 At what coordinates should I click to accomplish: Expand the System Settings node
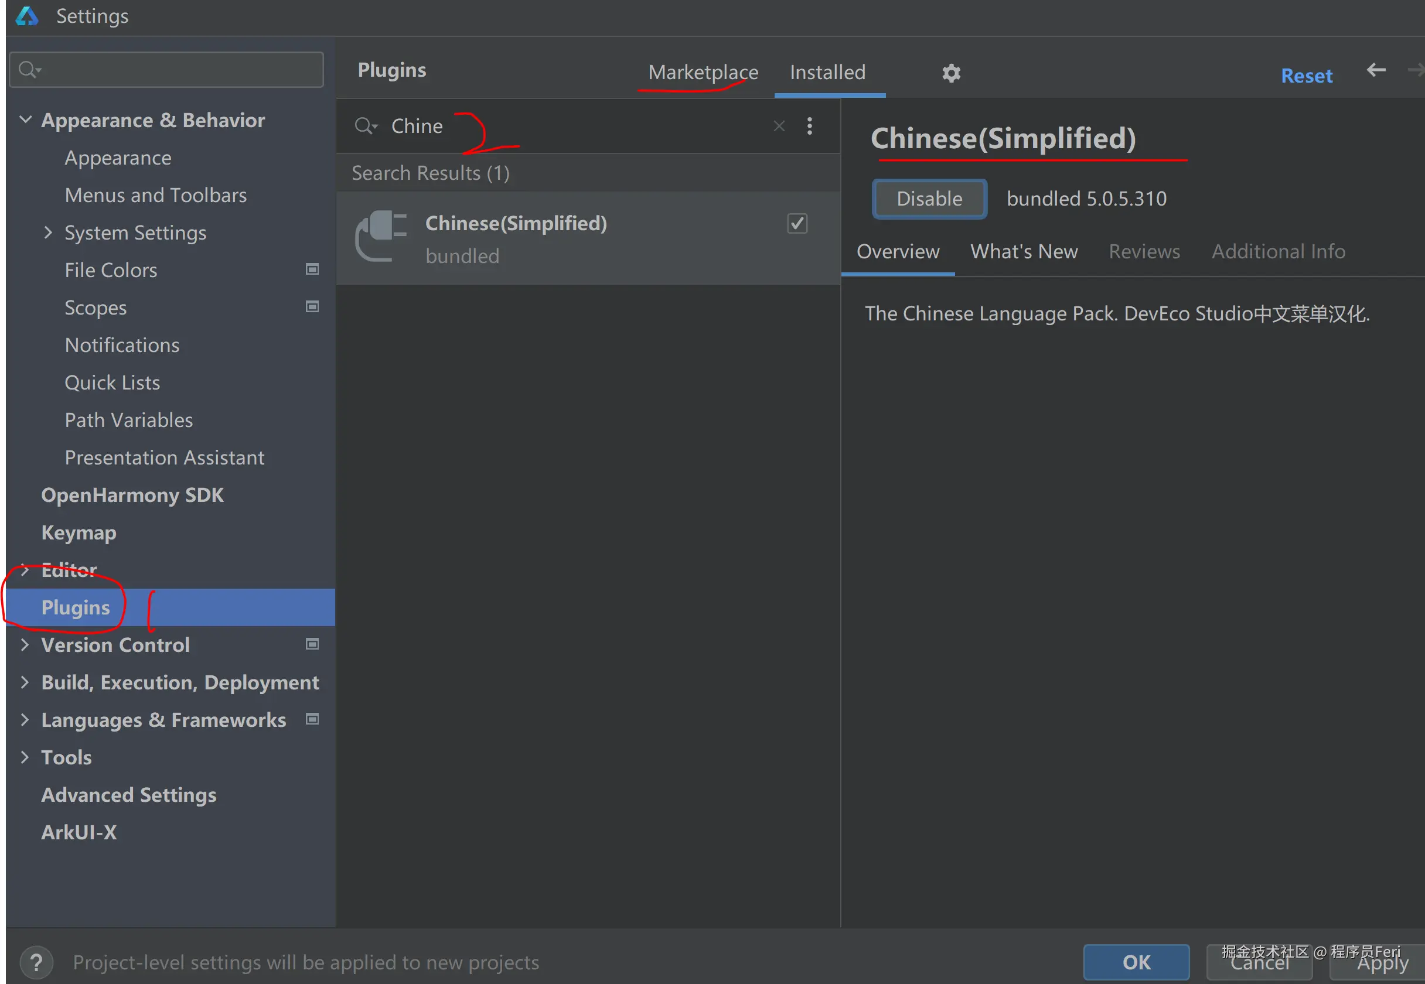[x=48, y=233]
